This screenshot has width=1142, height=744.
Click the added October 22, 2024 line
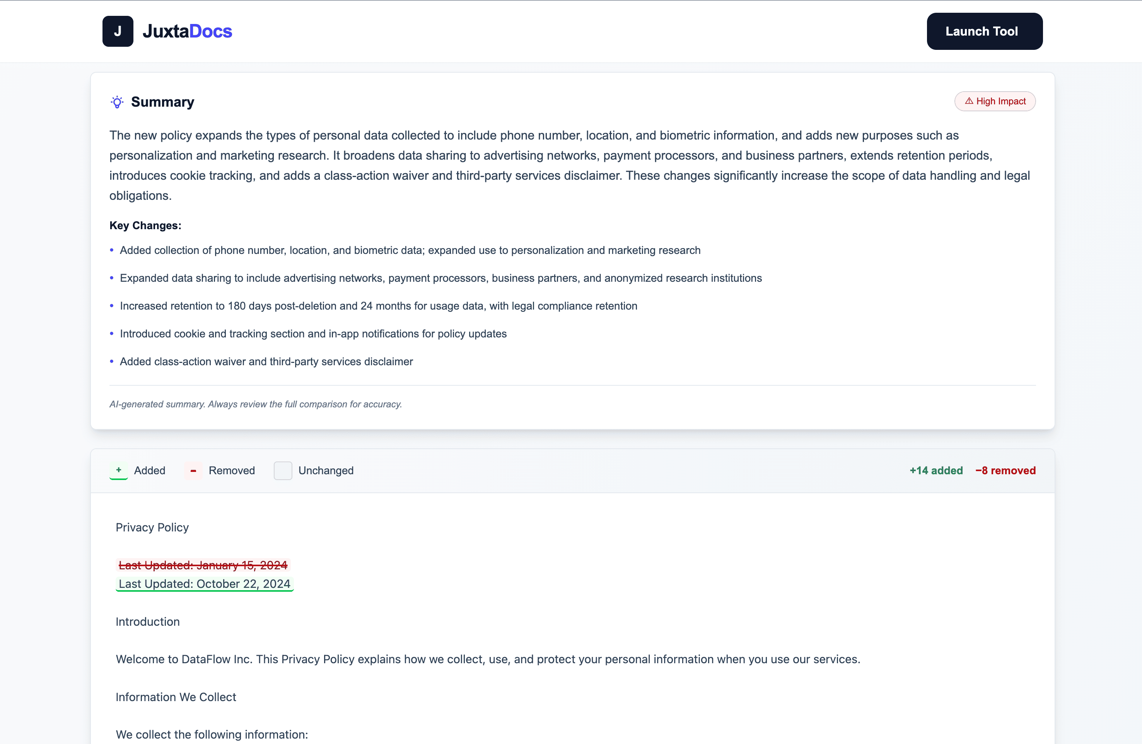point(205,584)
